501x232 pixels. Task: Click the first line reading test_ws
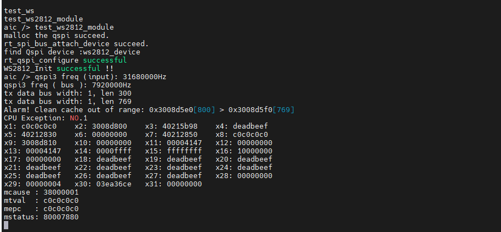click(x=19, y=11)
